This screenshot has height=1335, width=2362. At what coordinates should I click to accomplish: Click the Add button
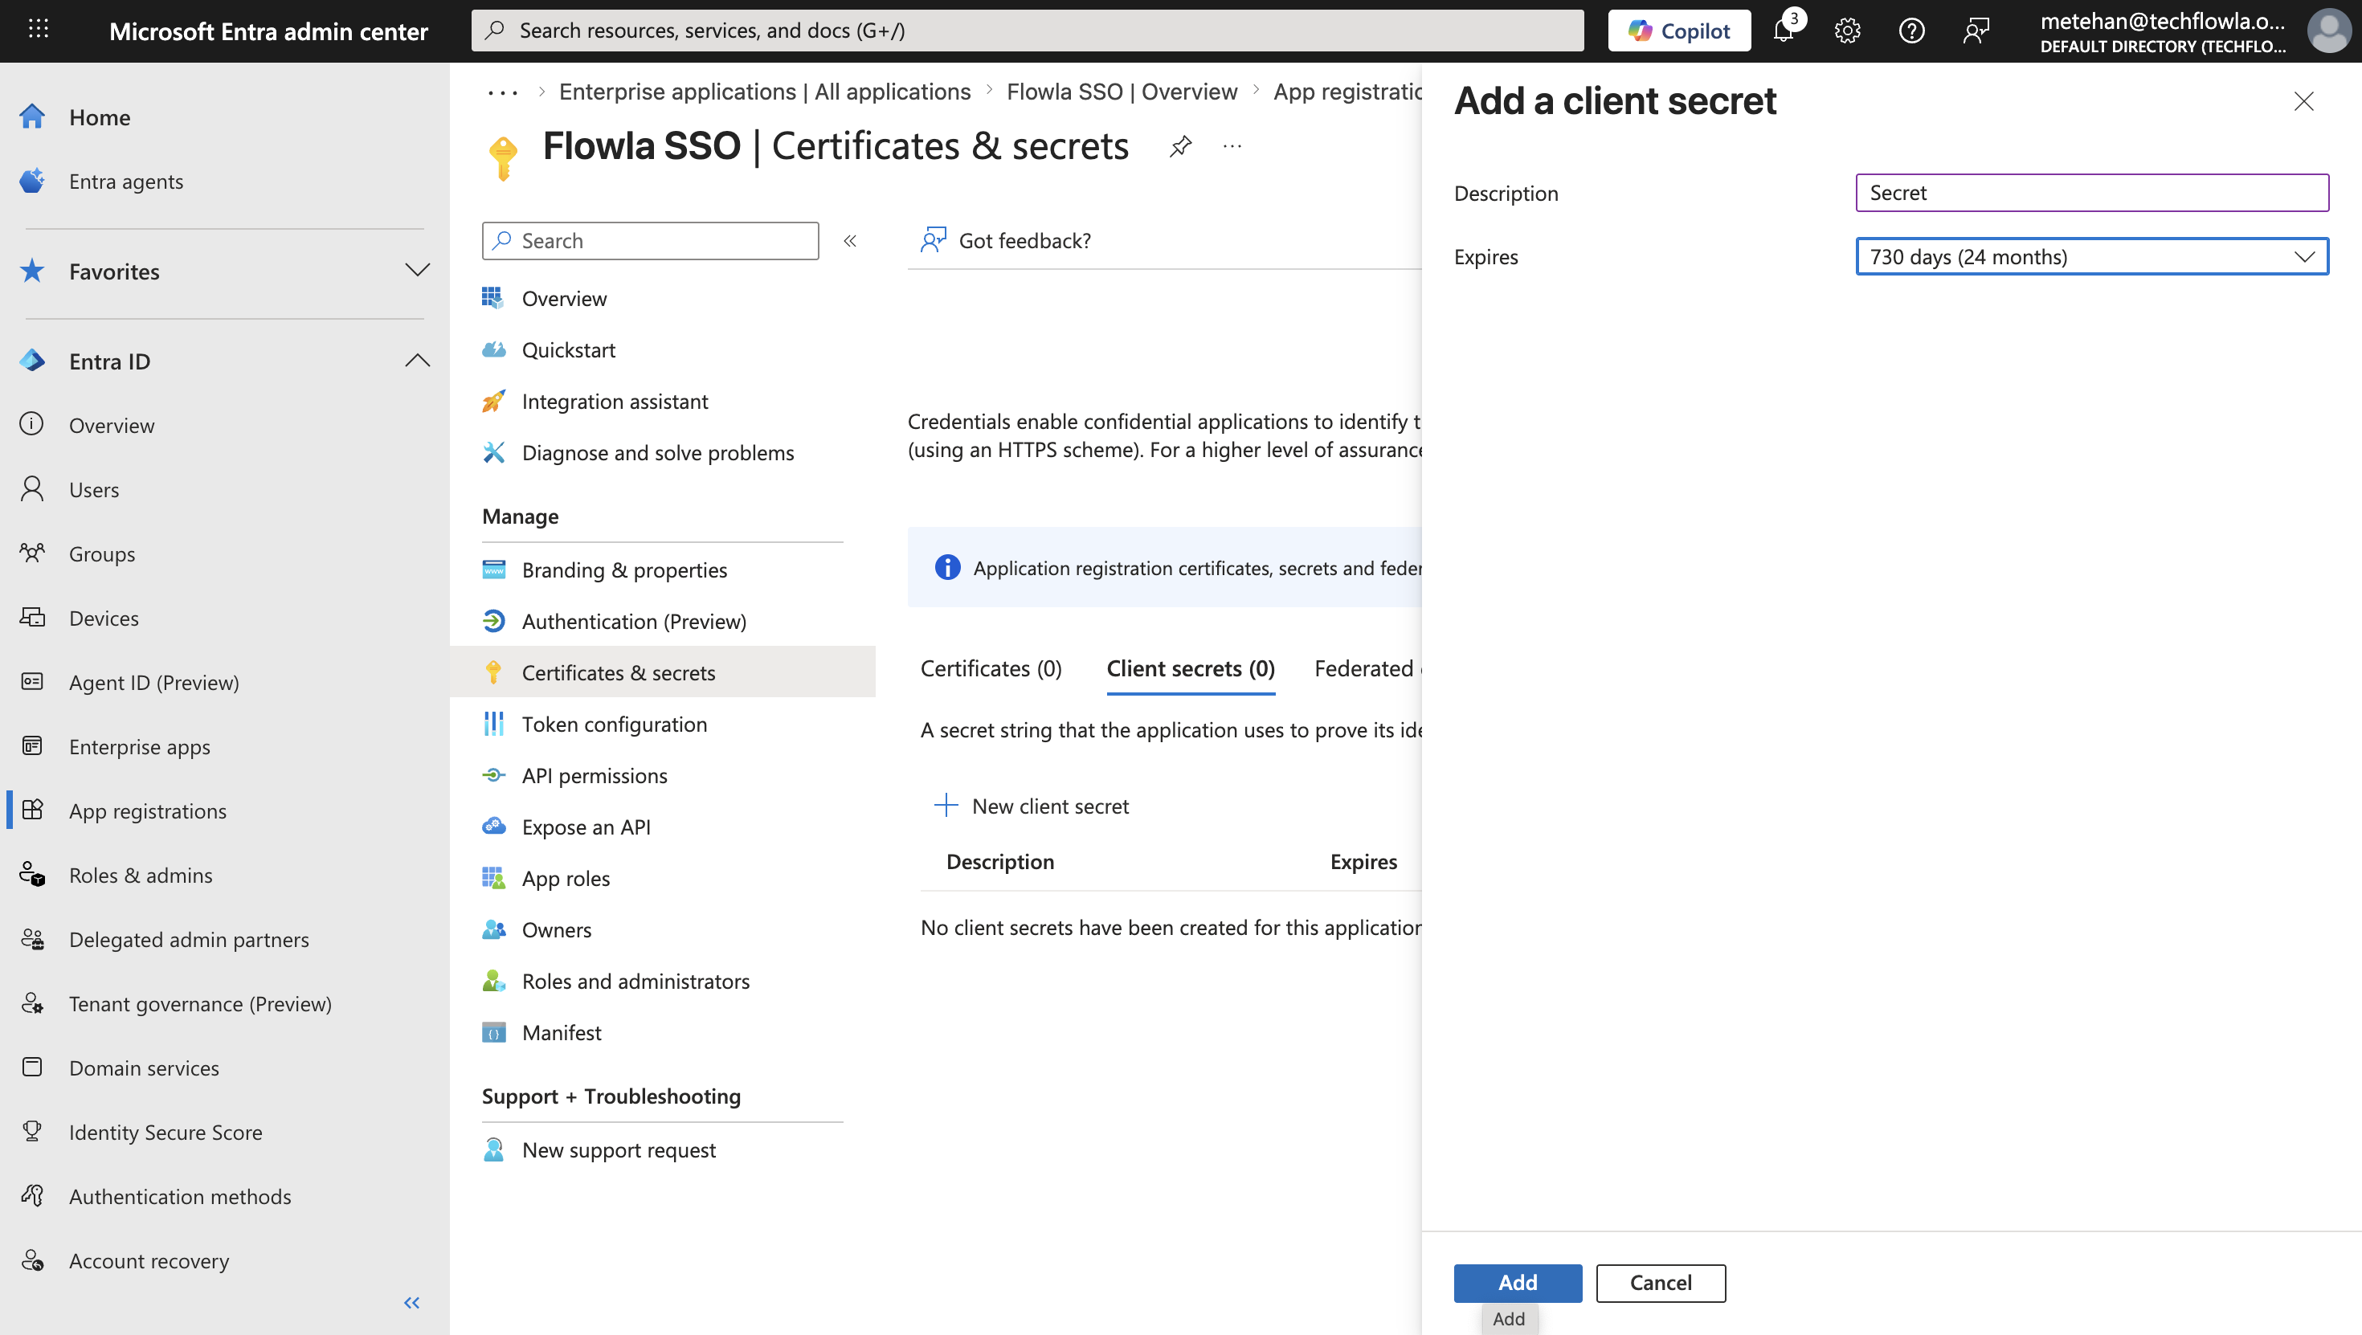pyautogui.click(x=1518, y=1282)
